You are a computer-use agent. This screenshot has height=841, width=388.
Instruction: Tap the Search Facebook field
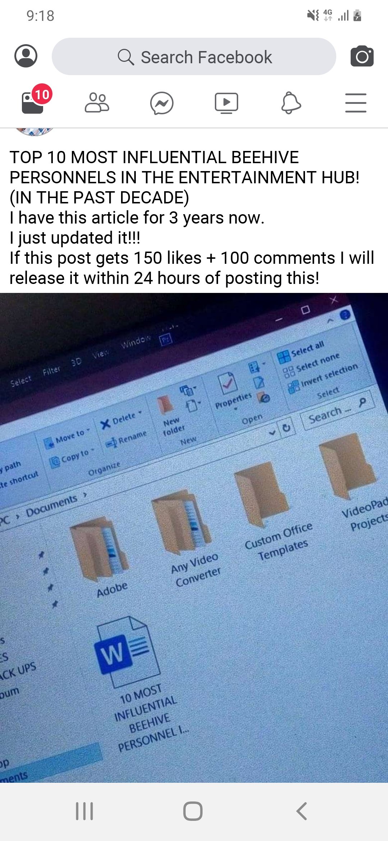pos(194,56)
